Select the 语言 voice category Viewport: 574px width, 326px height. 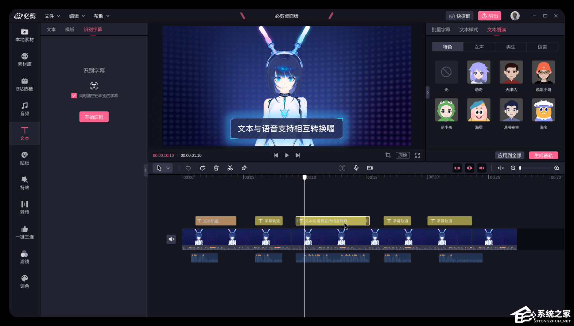(542, 47)
